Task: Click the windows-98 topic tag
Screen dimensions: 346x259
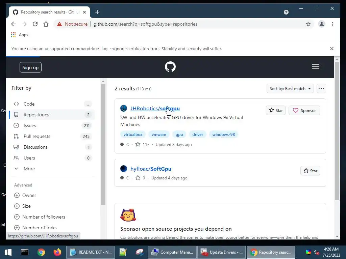Action: (x=224, y=134)
